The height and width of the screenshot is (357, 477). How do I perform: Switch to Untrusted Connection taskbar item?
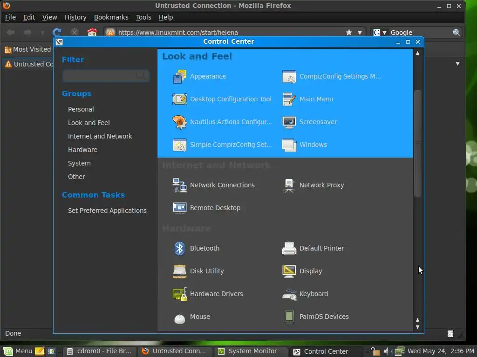(175, 351)
